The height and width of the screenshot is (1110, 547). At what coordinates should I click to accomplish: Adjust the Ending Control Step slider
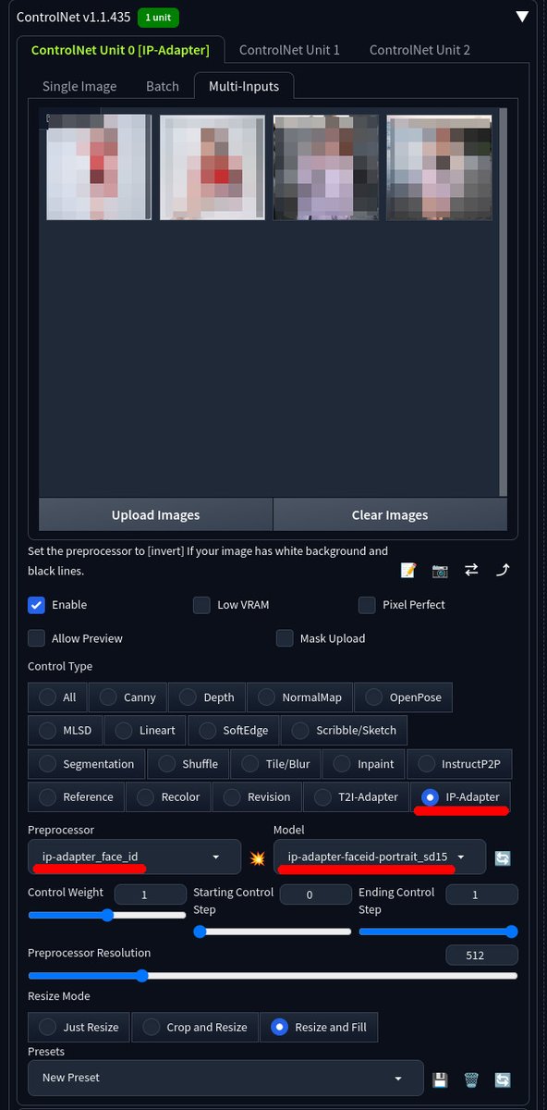click(438, 931)
